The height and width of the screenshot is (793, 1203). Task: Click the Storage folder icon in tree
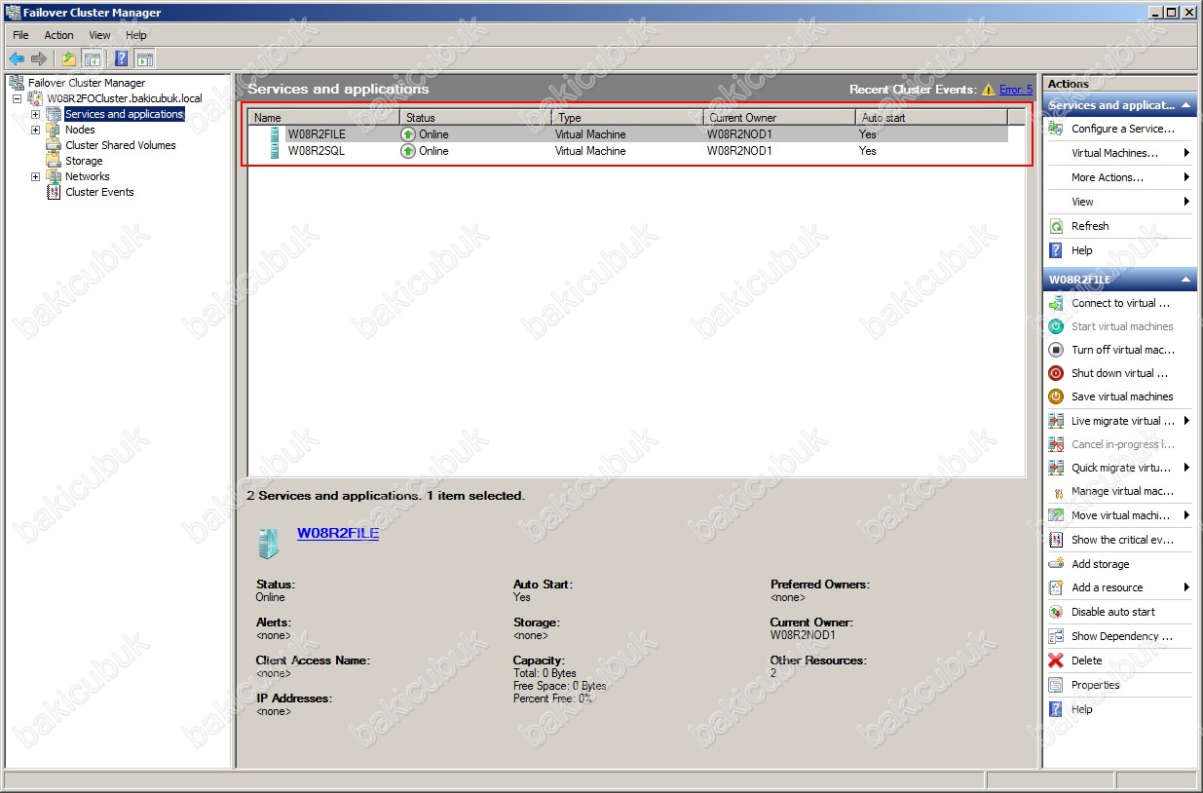click(54, 161)
